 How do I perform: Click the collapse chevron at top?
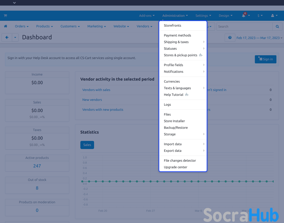click(x=14, y=3)
